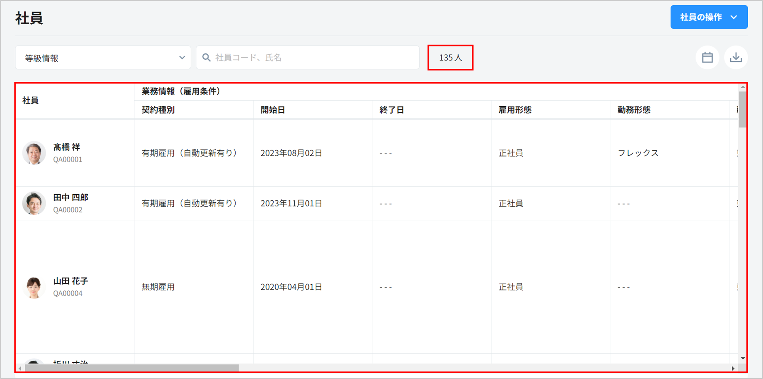Image resolution: width=763 pixels, height=379 pixels.
Task: Type in 社員コード、氏名 search field
Action: [x=312, y=57]
